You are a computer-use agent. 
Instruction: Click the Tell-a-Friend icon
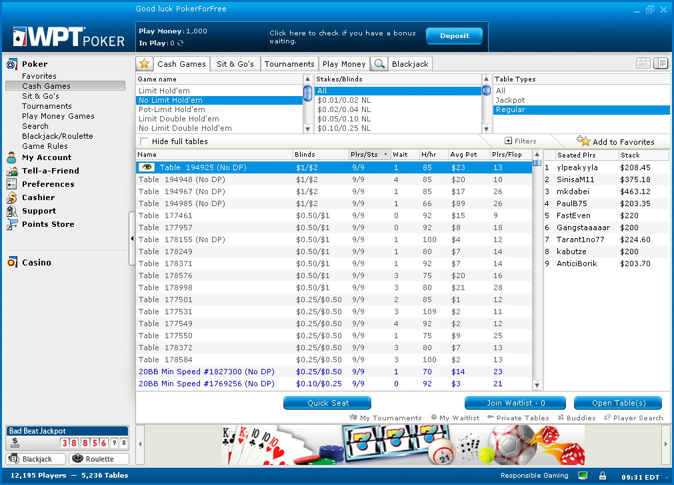[12, 171]
